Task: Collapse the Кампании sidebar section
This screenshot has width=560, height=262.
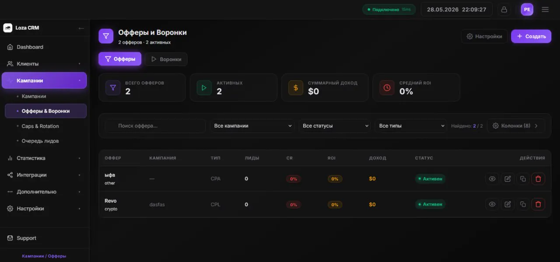Action: [44, 80]
